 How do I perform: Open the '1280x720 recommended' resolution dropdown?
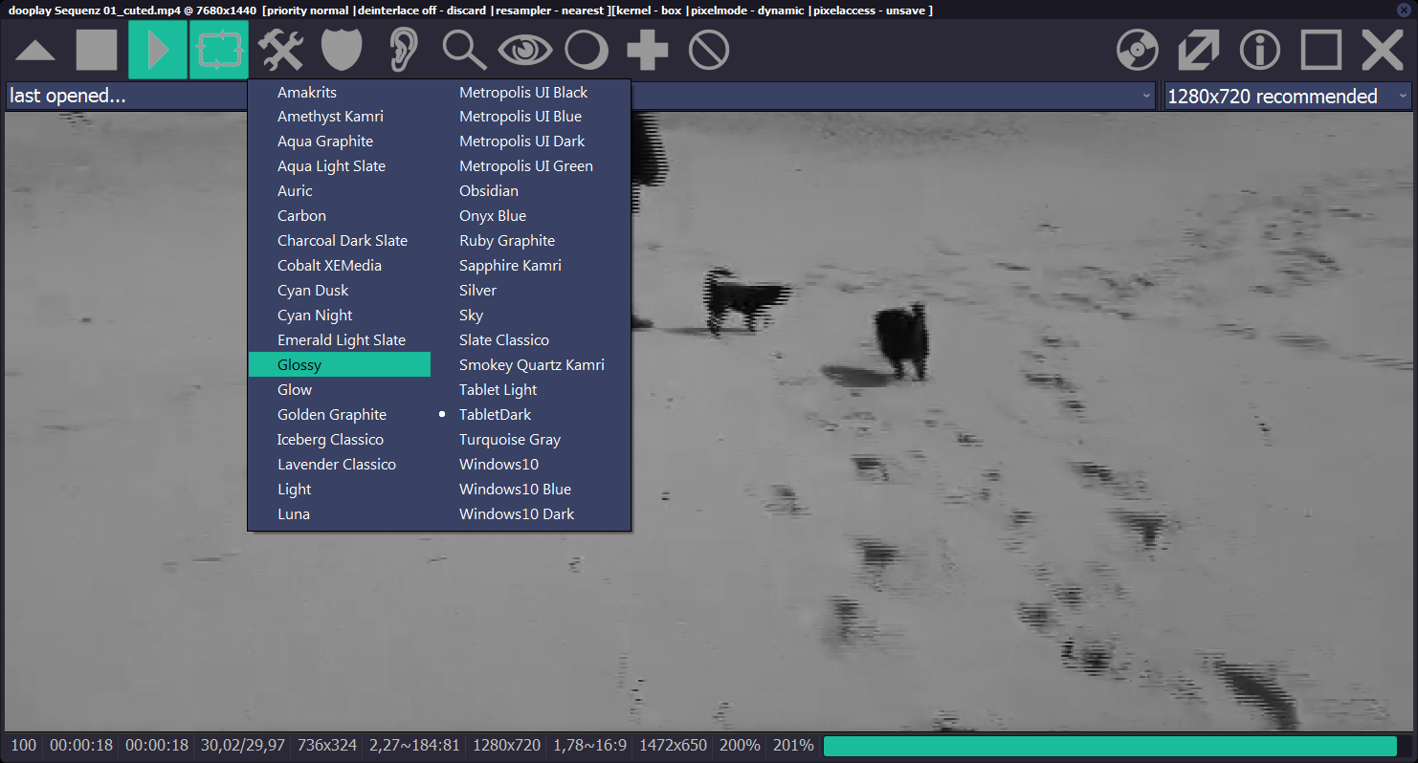point(1287,96)
